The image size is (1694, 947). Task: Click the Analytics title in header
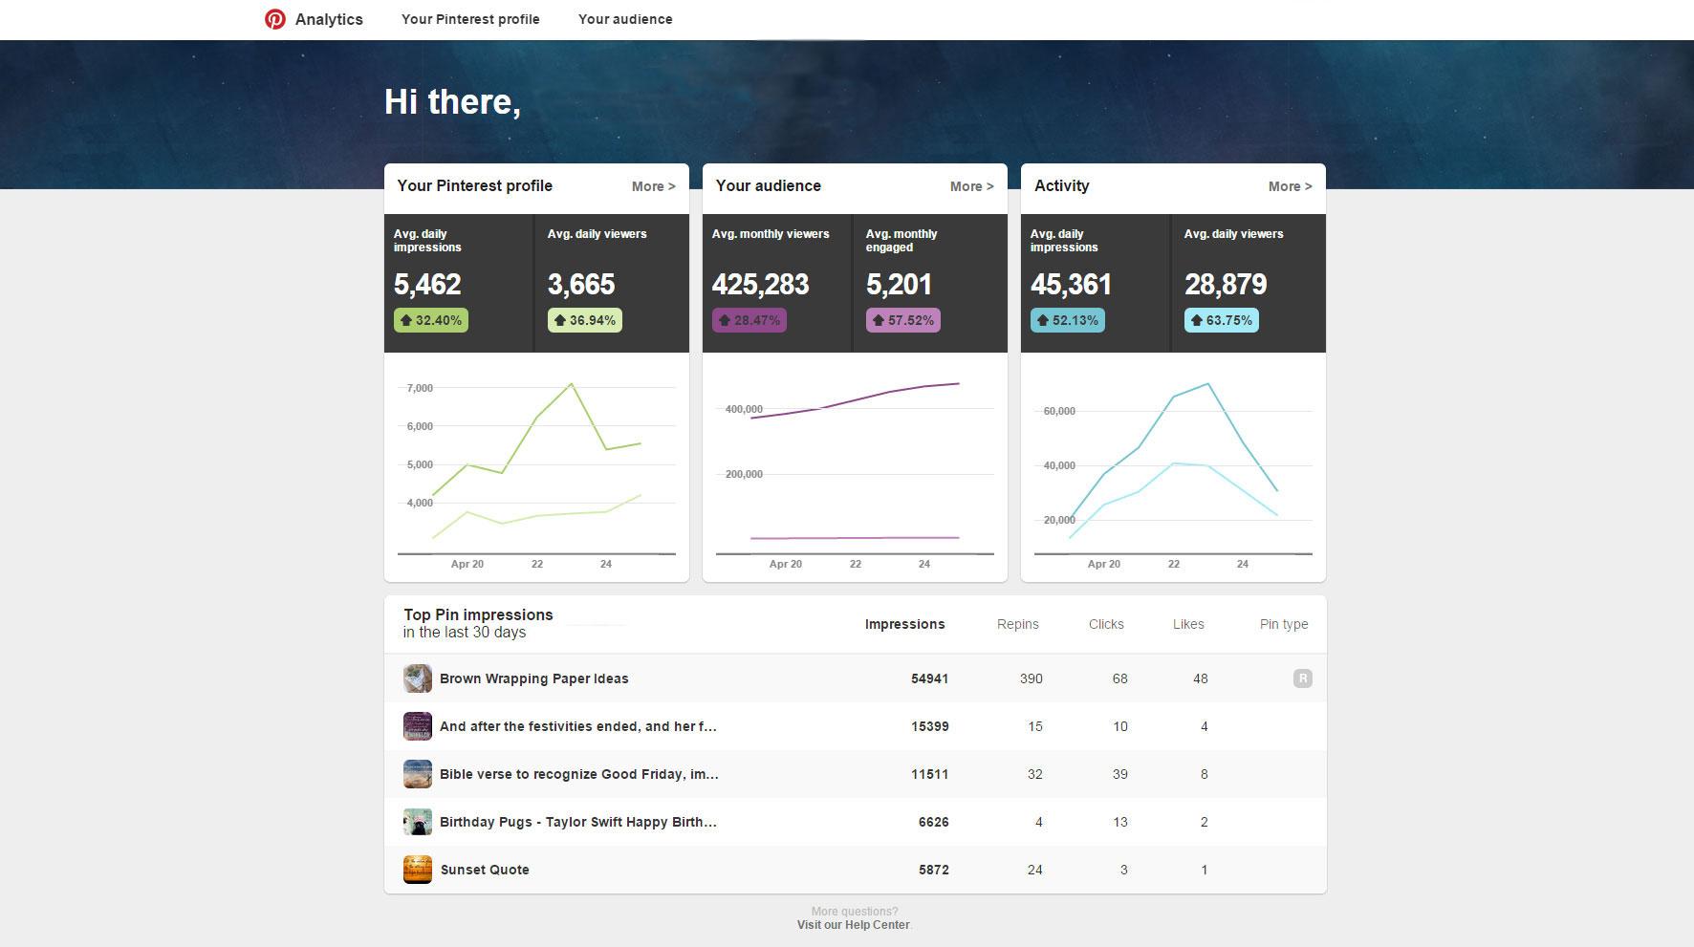[329, 19]
